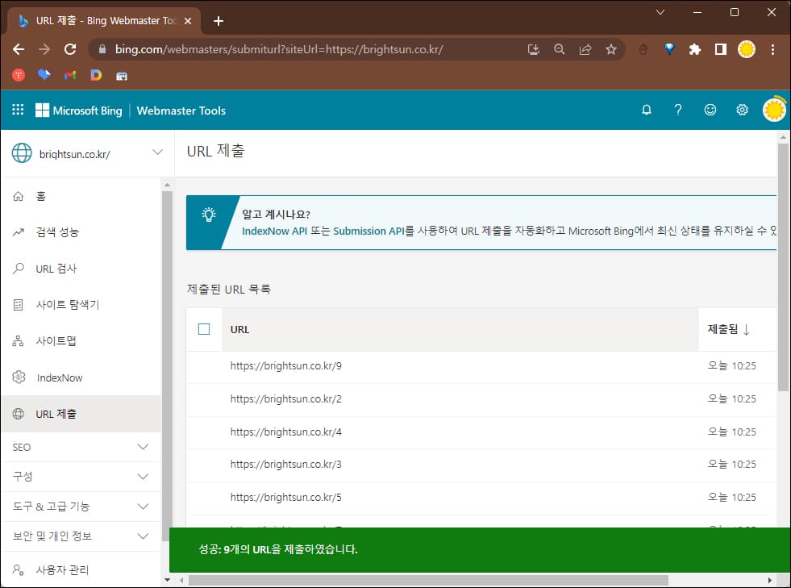Click the 제출된 URL 목록 heading
Viewport: 791px width, 588px height.
228,290
